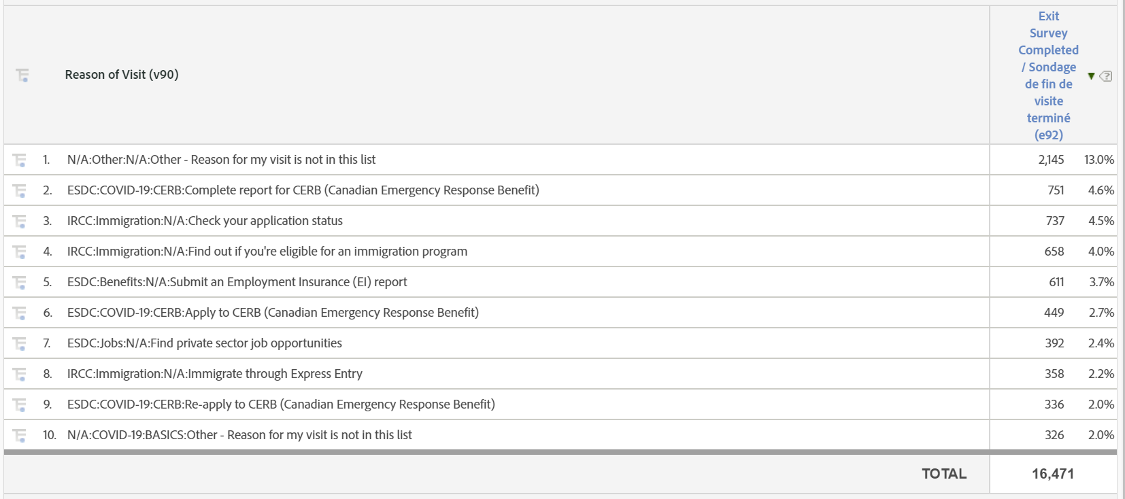Image resolution: width=1125 pixels, height=499 pixels.
Task: Select the value 751 in row 2
Action: tap(1055, 190)
